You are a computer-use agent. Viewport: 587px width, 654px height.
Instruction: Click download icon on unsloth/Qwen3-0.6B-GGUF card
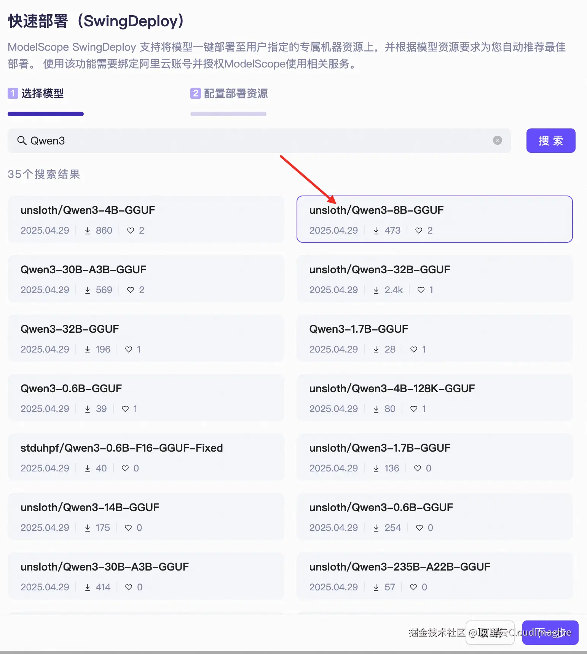[x=376, y=528]
